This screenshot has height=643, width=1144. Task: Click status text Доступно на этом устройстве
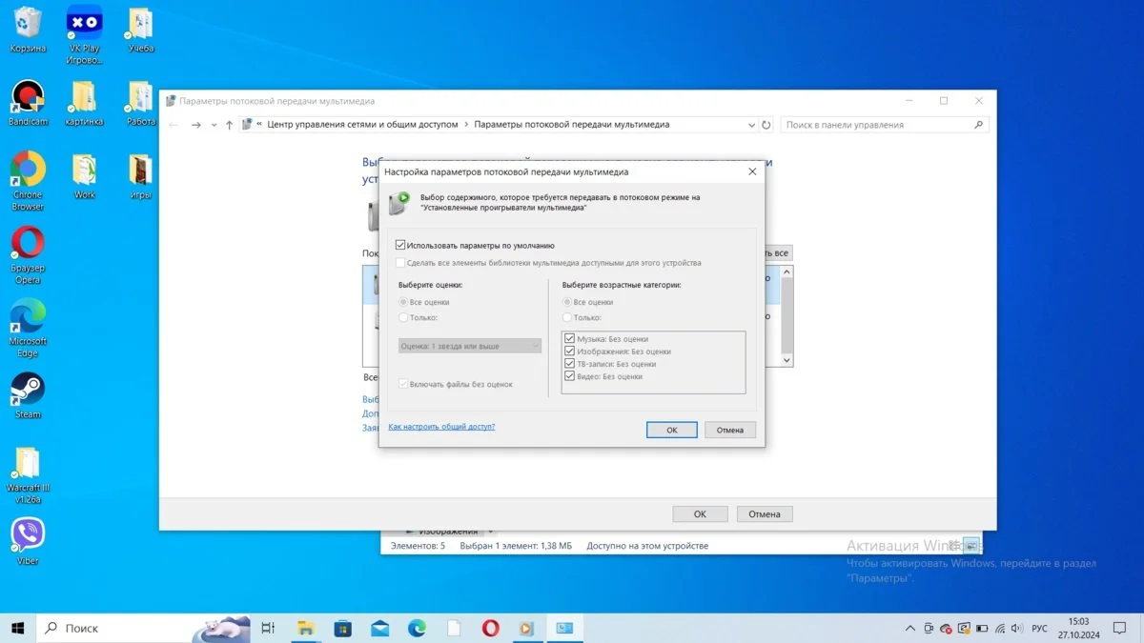(647, 546)
